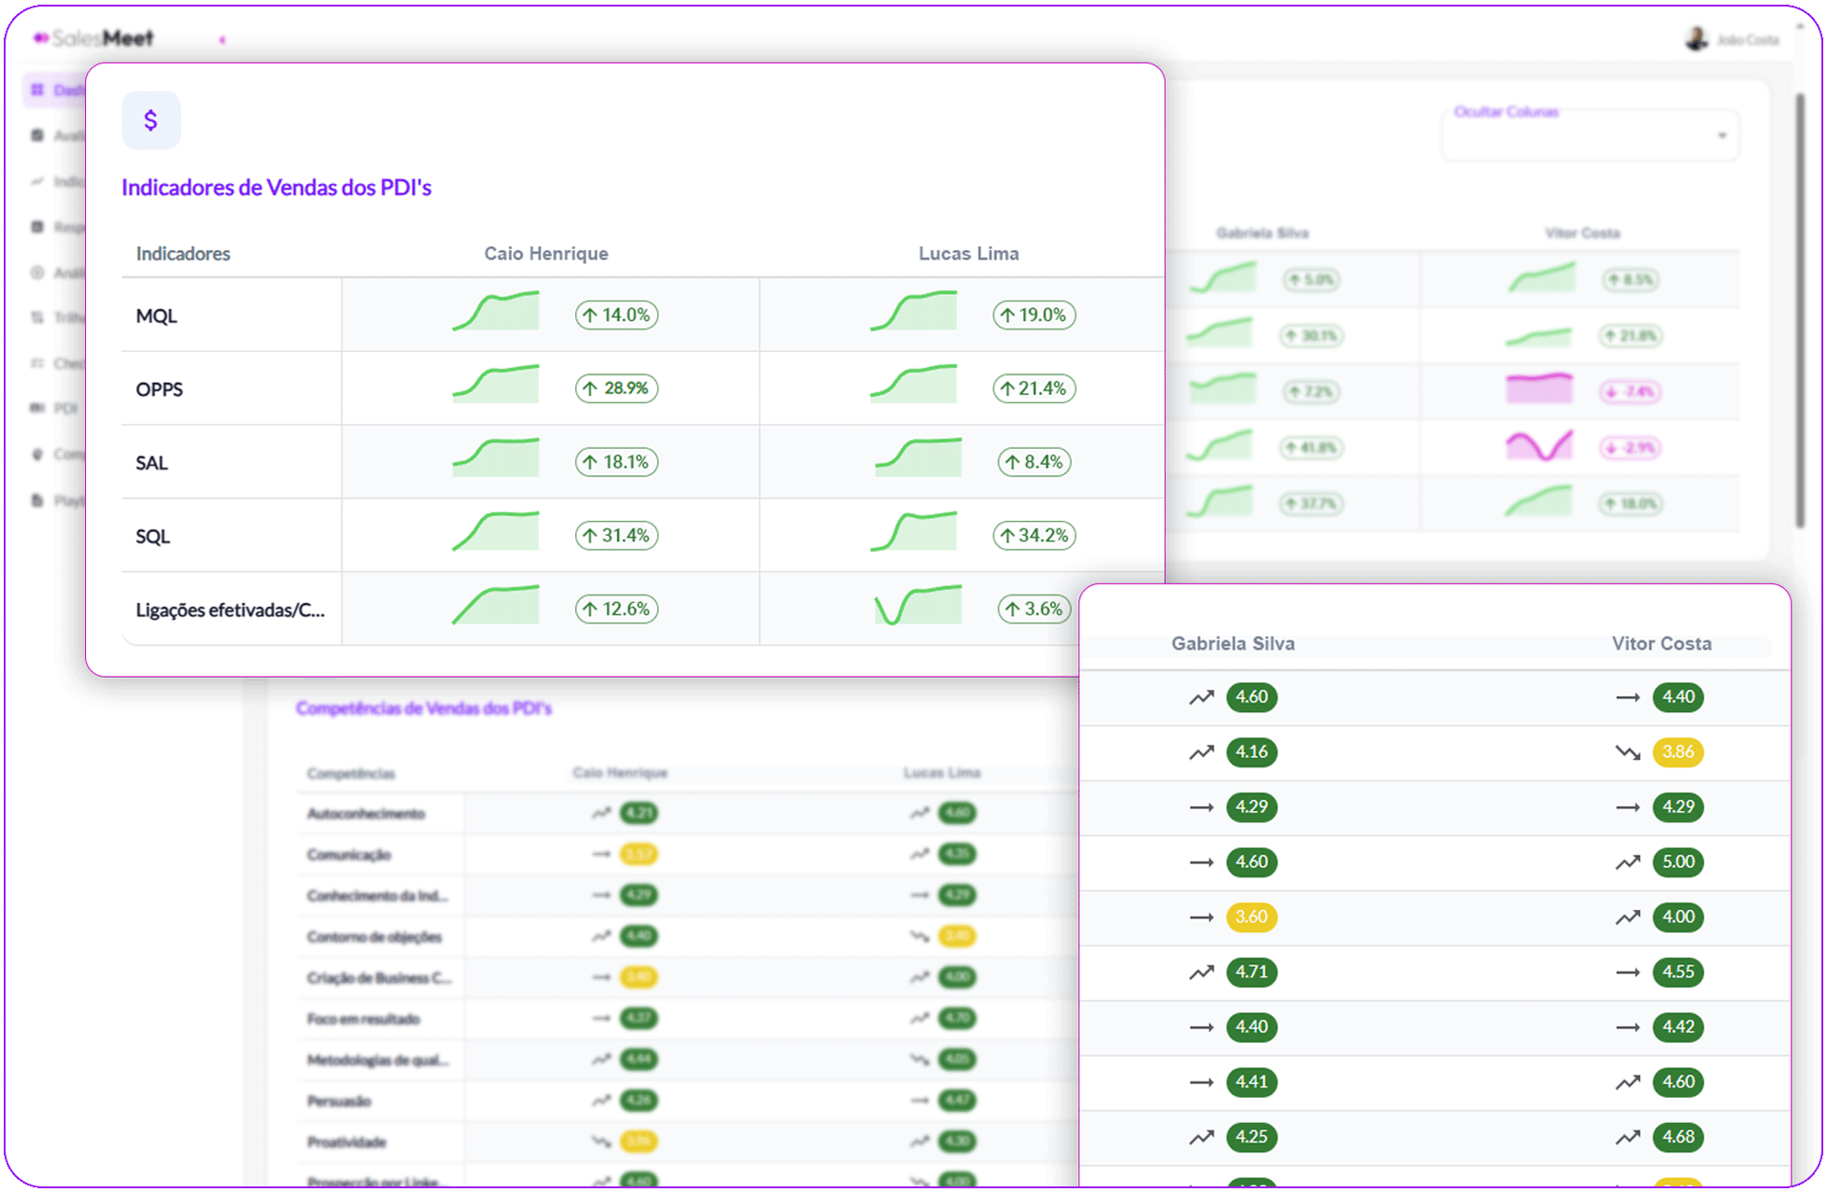Click the PDI sidebar icon

click(37, 408)
